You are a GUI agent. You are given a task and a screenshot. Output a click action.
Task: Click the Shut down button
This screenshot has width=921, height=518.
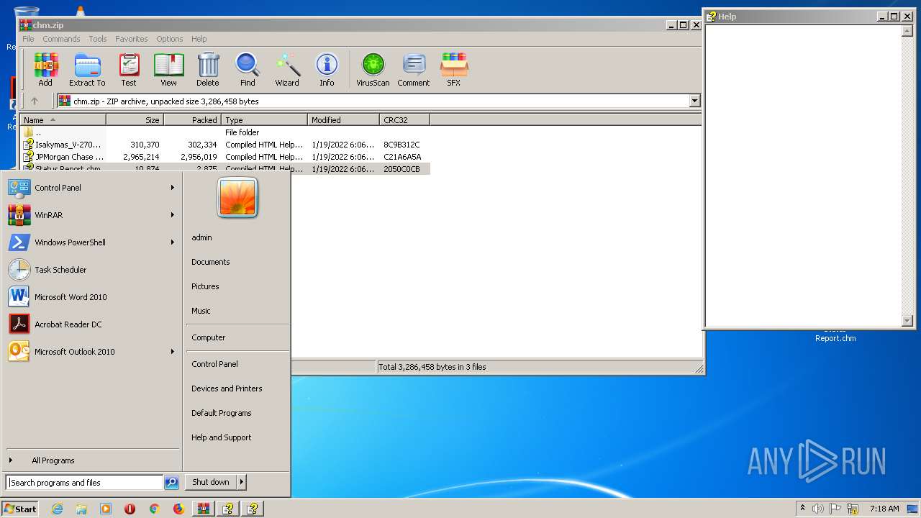point(211,482)
